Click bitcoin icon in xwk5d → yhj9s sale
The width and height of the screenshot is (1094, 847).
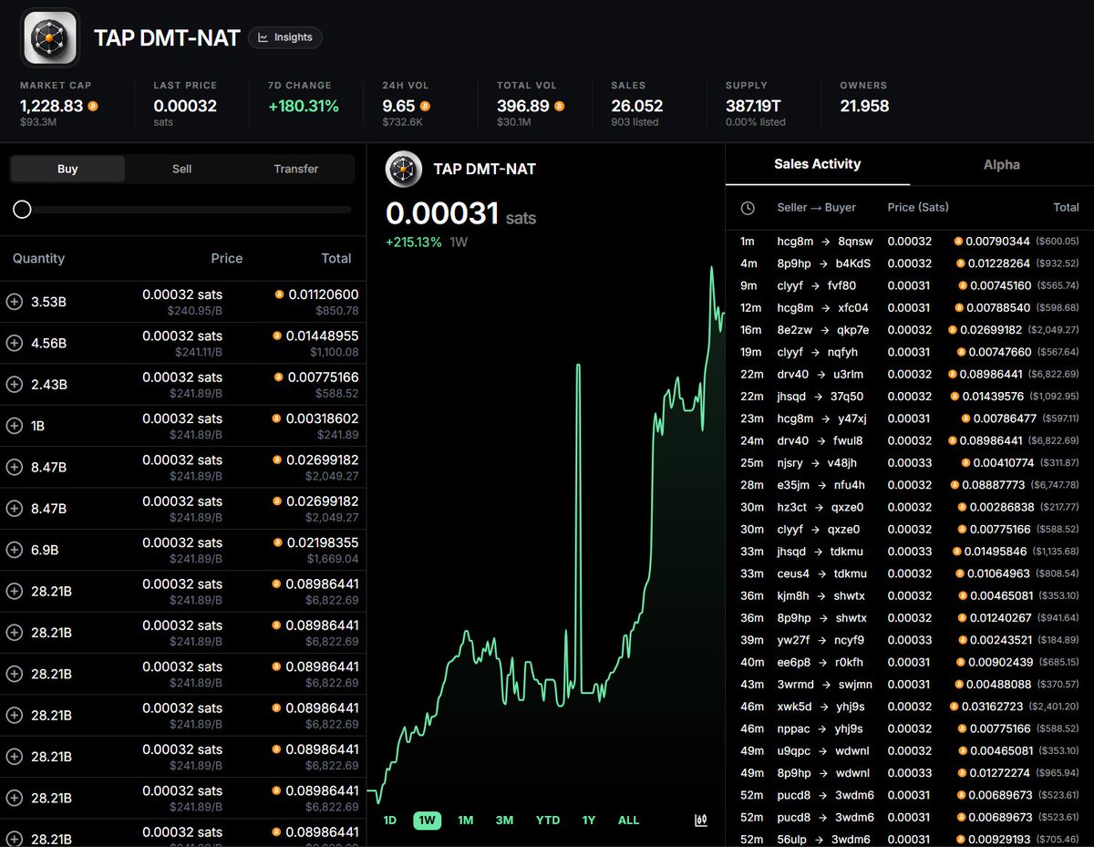tap(955, 707)
